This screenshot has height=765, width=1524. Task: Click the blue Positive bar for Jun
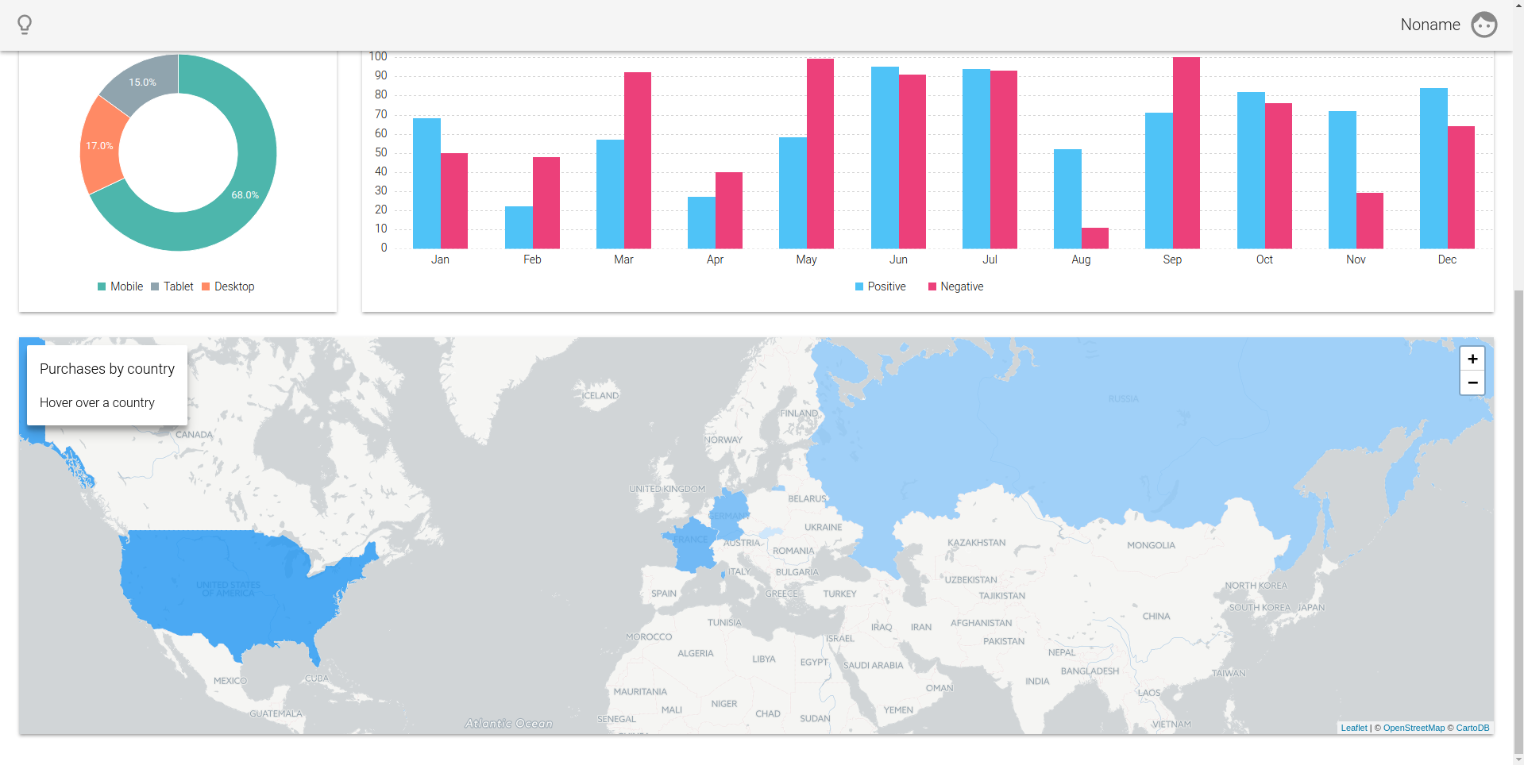point(885,158)
